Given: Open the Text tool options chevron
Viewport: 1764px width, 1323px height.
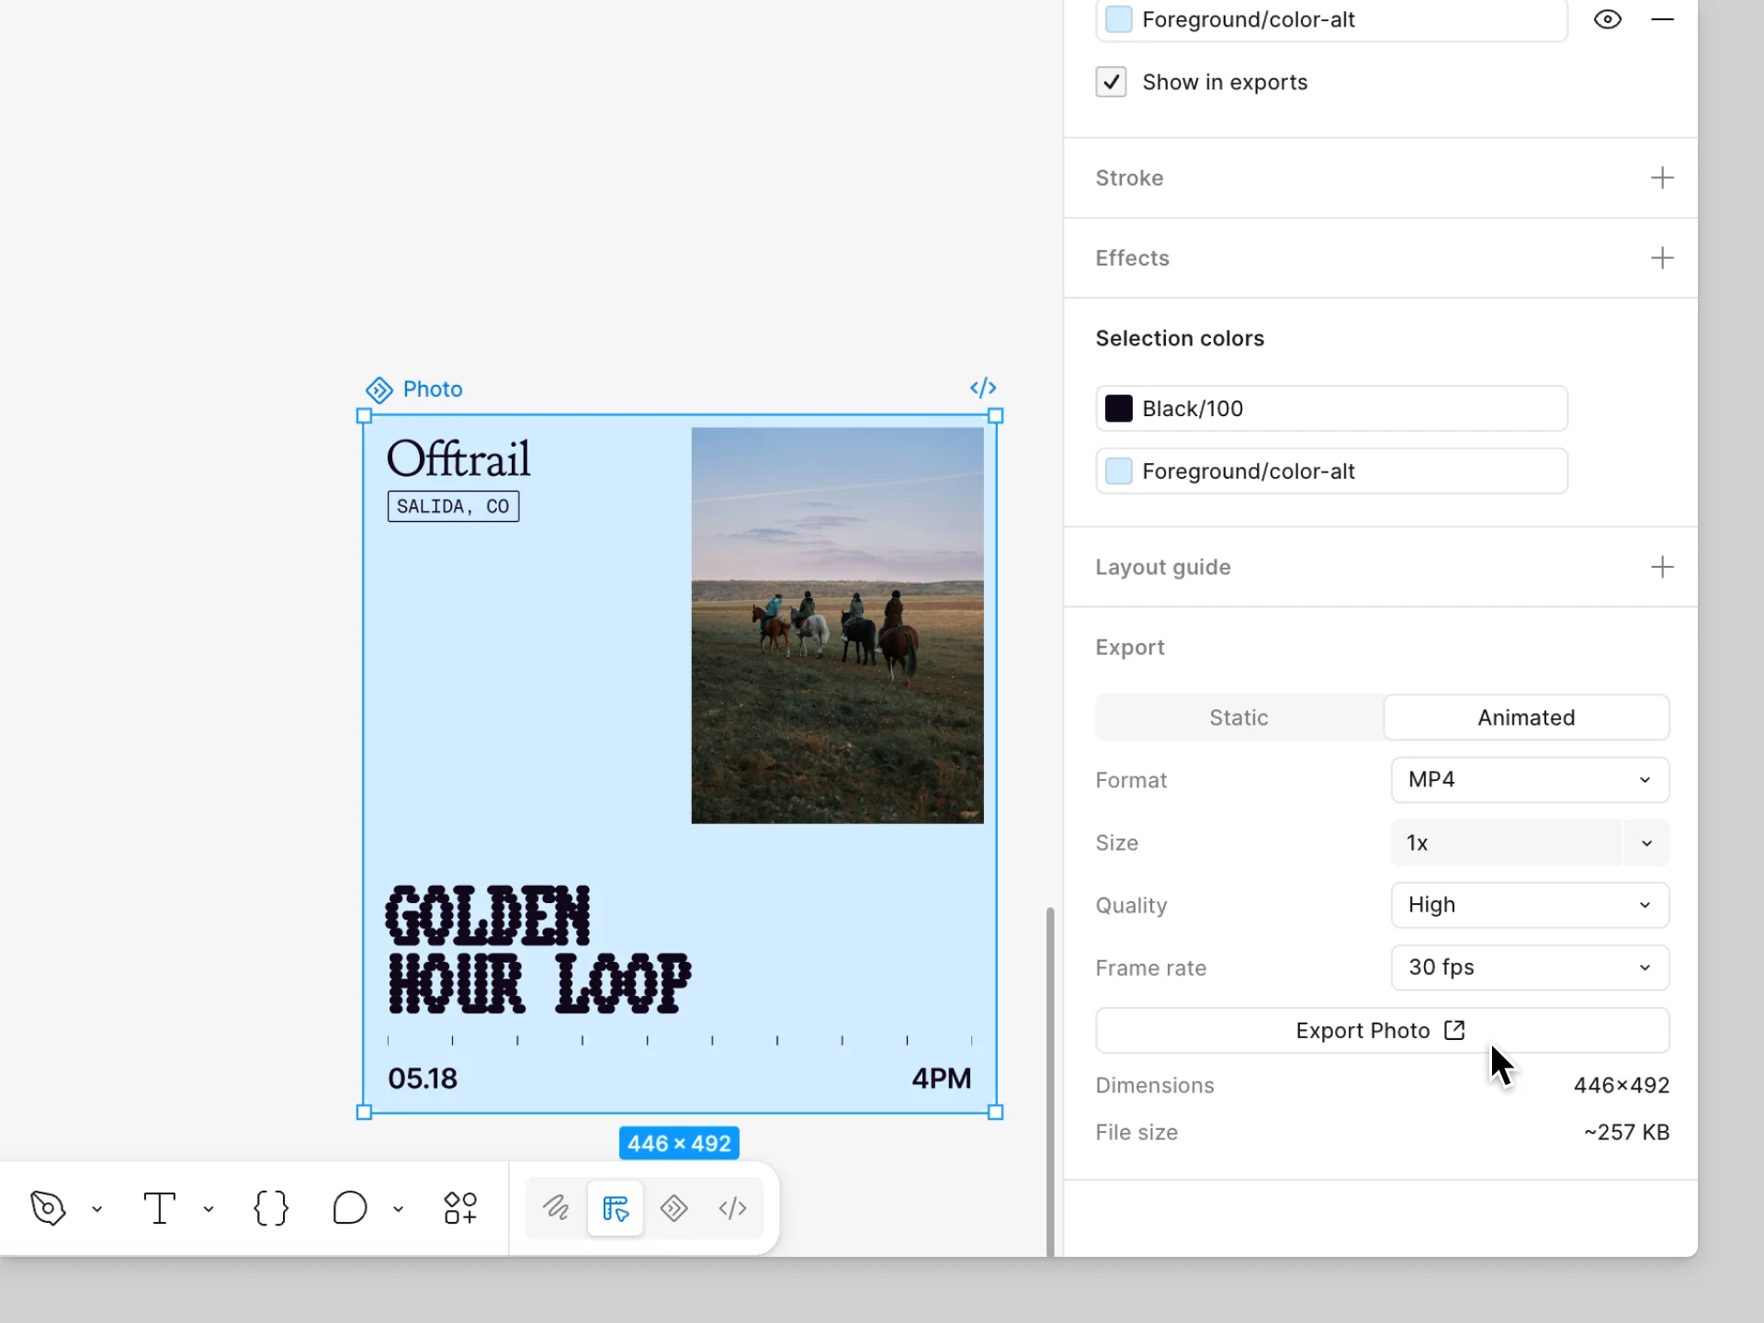Looking at the screenshot, I should [x=209, y=1209].
